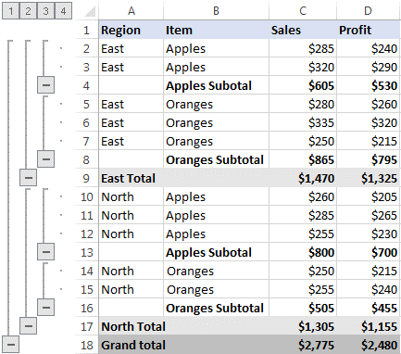Select the $865 subtotal cell

click(303, 159)
